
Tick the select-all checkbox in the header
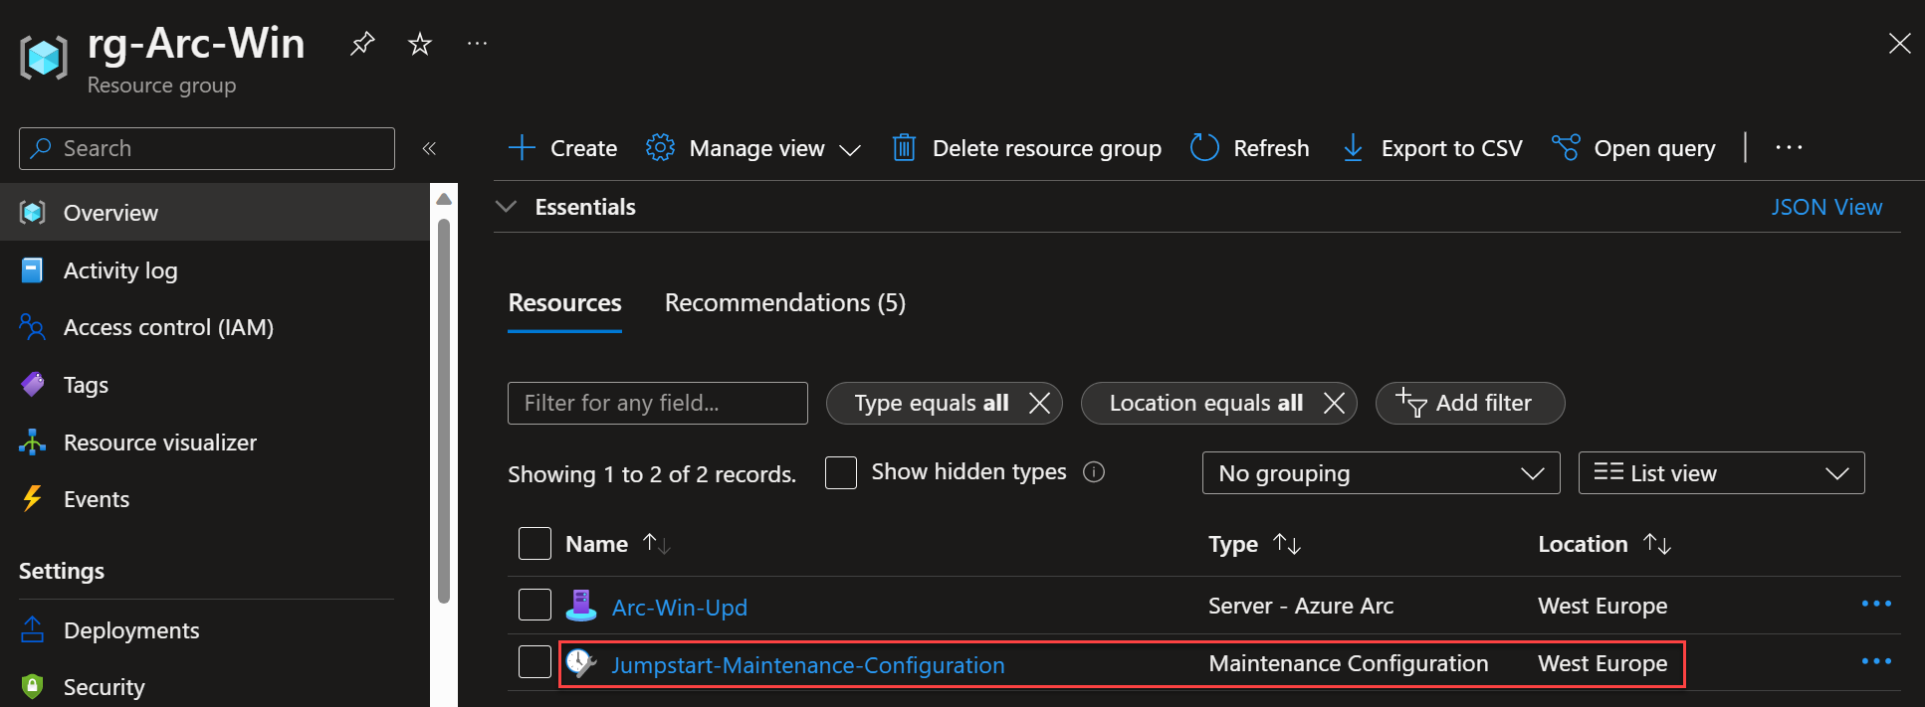pos(535,544)
